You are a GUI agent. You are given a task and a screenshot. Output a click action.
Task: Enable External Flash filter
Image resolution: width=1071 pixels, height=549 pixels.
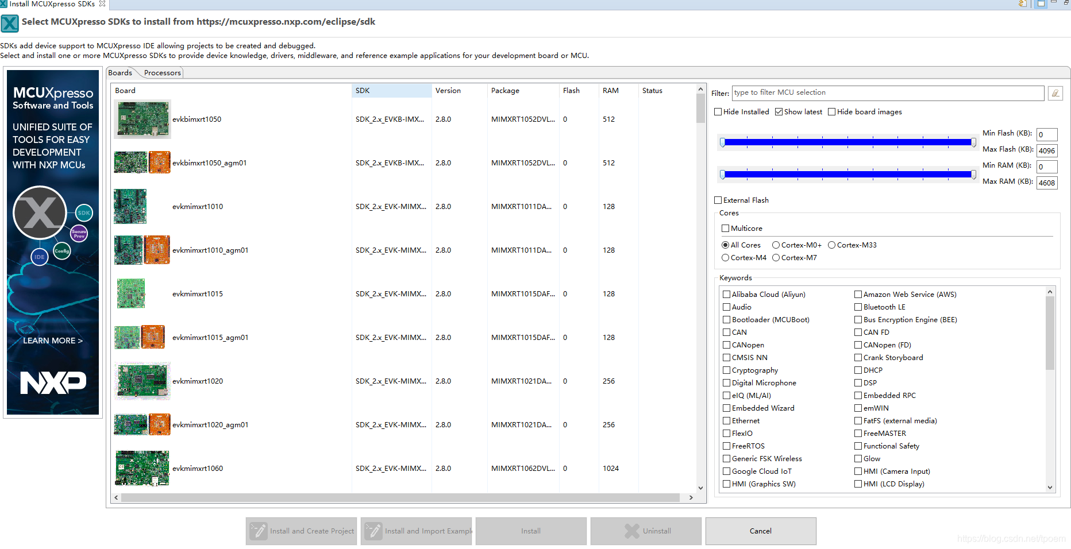(x=718, y=200)
